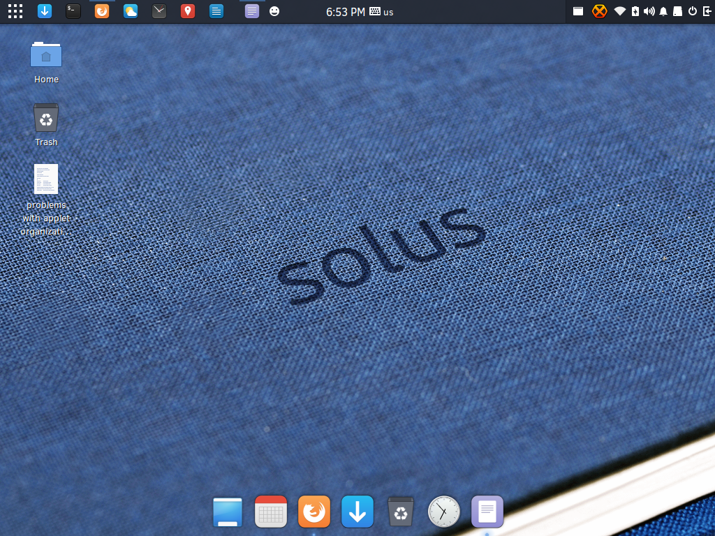Check the battery charging indicator
715x536 pixels.
[635, 11]
